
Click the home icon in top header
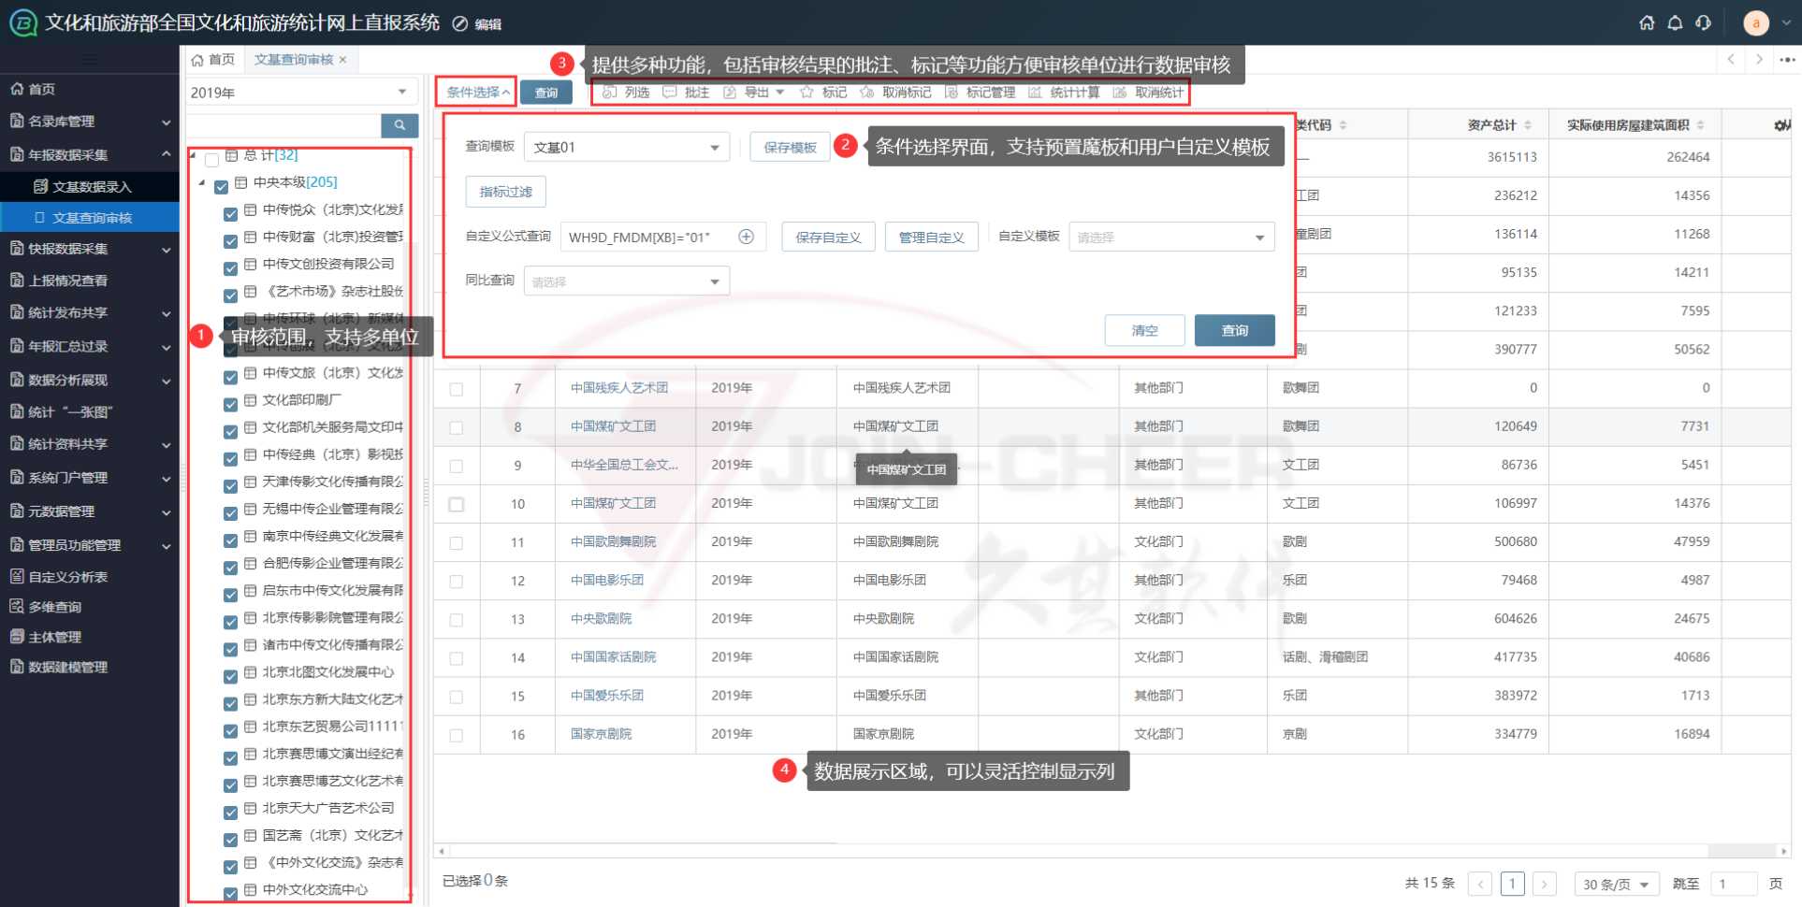tap(1647, 22)
